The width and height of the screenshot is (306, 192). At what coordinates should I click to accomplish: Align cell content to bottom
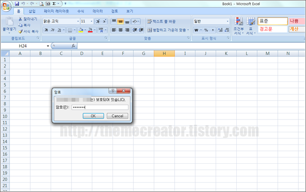(x=127, y=21)
